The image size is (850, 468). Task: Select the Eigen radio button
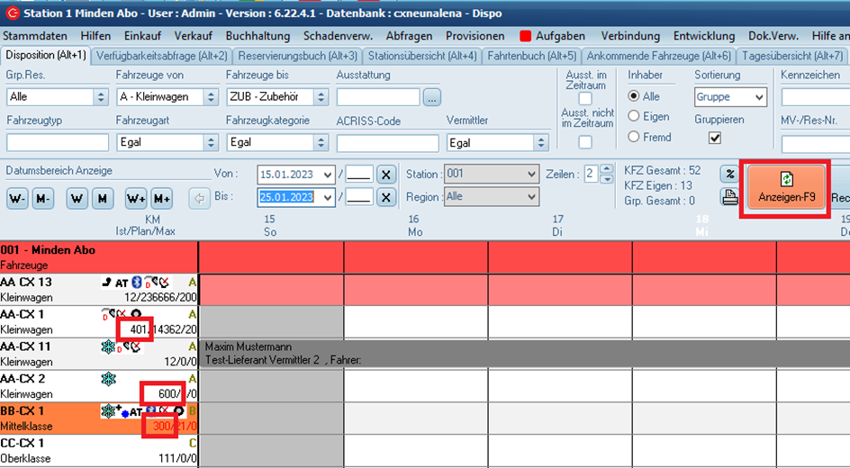pyautogui.click(x=634, y=116)
